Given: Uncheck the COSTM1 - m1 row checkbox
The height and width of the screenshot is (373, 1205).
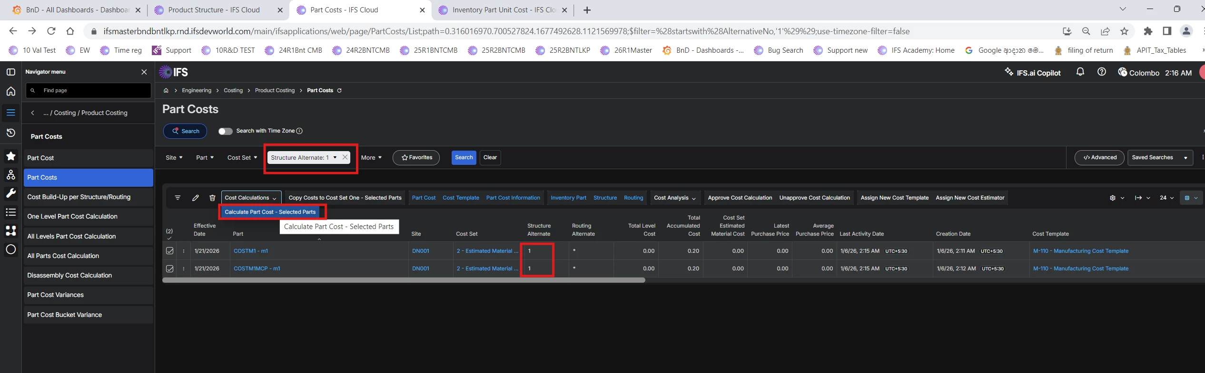Looking at the screenshot, I should (169, 251).
